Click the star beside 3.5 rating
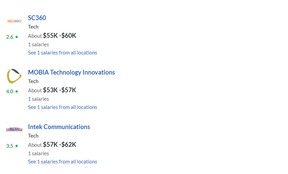Viewport: 288px width, 174px height. click(17, 146)
